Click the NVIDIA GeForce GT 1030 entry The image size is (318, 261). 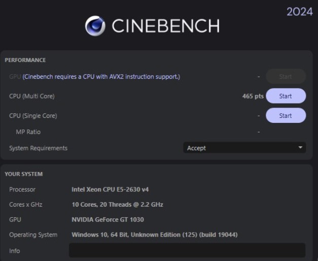(x=108, y=219)
